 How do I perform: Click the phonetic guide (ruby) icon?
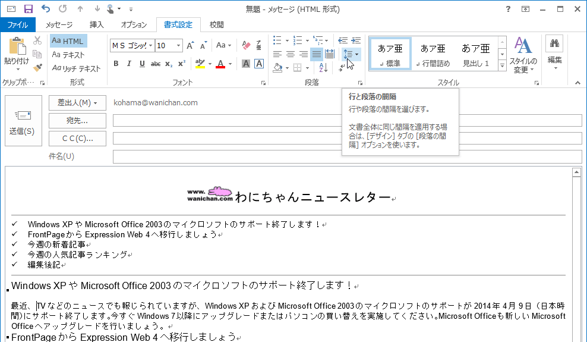click(258, 45)
